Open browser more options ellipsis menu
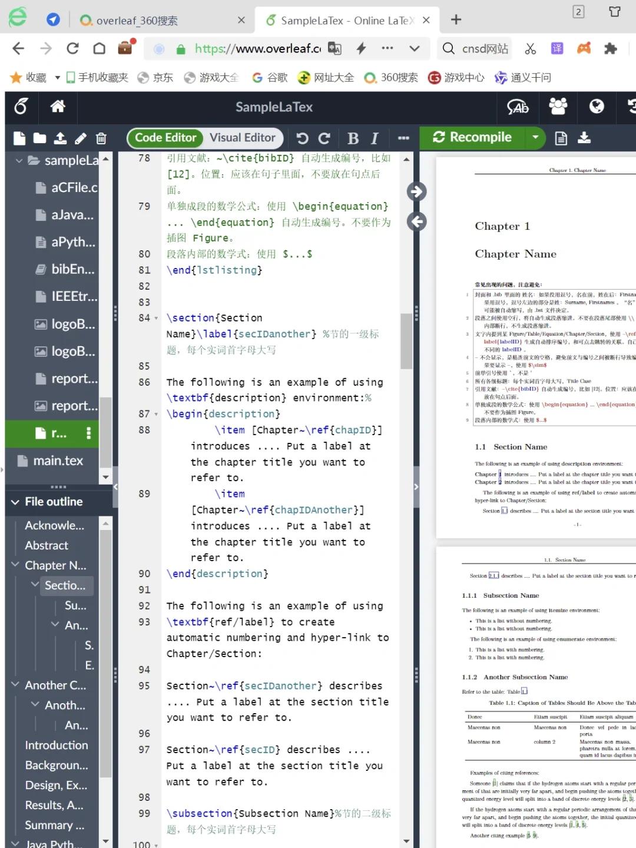The width and height of the screenshot is (636, 848). tap(387, 48)
